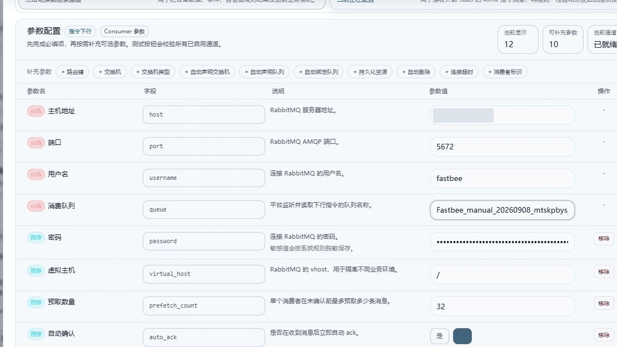
Task: Click the 敏感值会按系统规则脱敏保存 note
Action: coord(312,248)
